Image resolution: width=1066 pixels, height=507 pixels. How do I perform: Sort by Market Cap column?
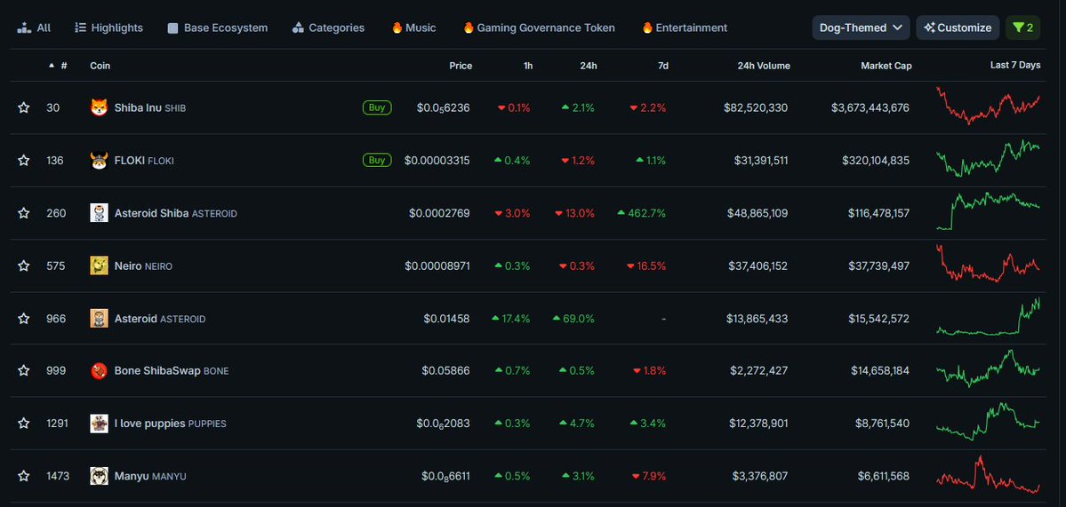coord(886,66)
